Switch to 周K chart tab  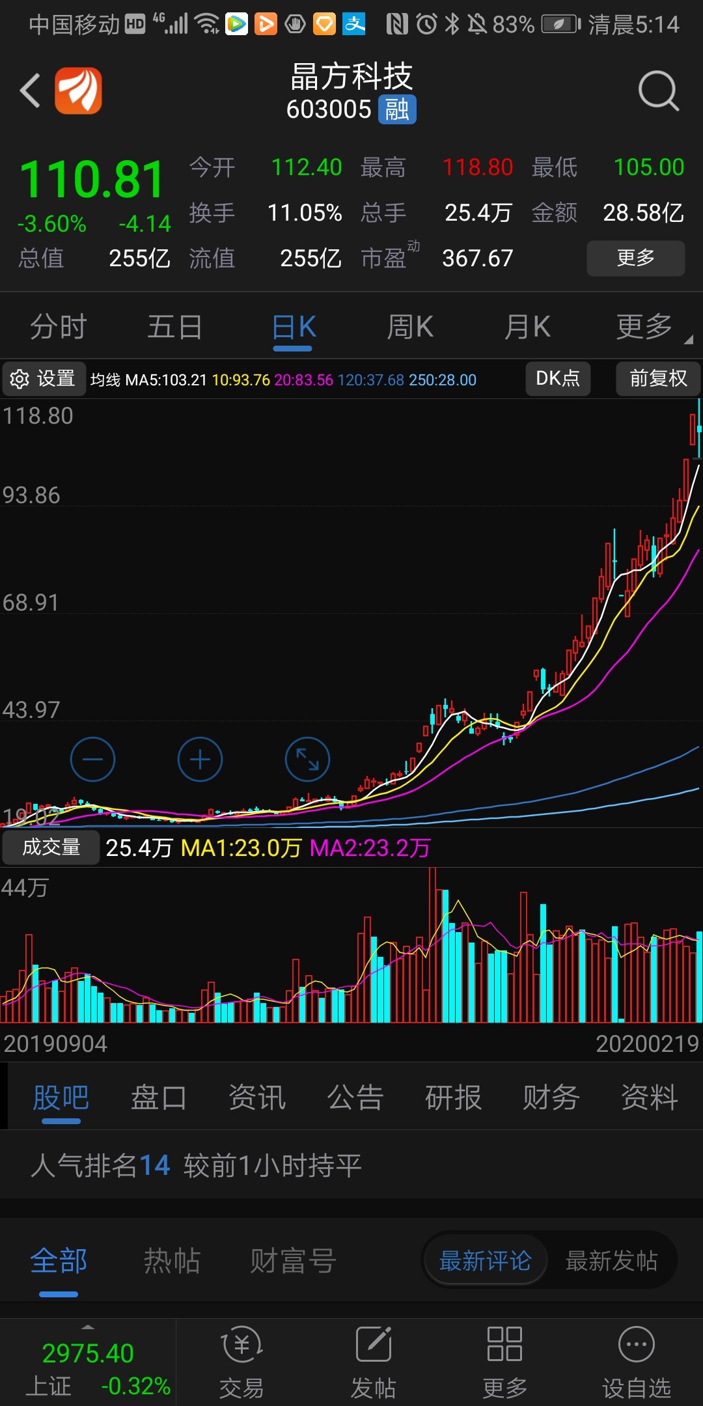click(410, 327)
